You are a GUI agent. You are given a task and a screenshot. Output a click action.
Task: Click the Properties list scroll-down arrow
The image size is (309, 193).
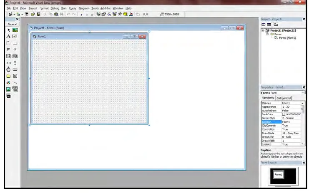click(302, 144)
